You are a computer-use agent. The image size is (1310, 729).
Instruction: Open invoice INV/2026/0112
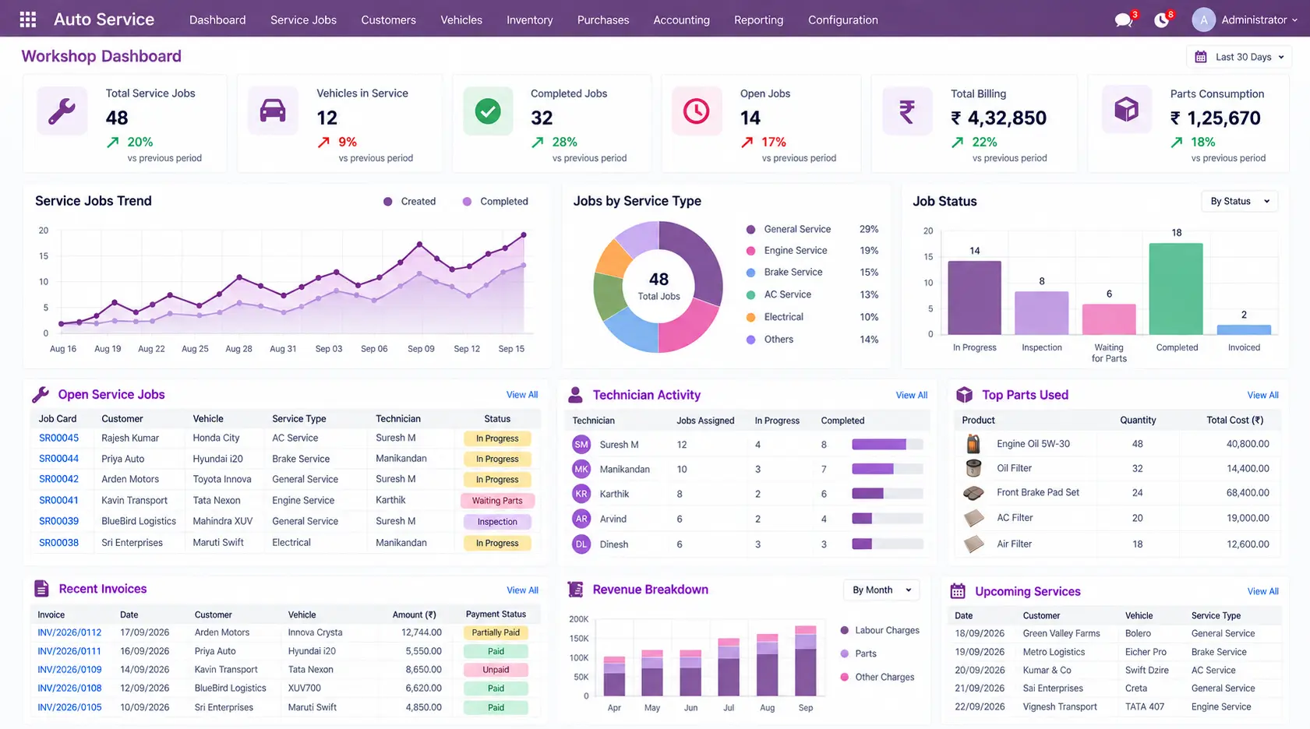pos(69,633)
